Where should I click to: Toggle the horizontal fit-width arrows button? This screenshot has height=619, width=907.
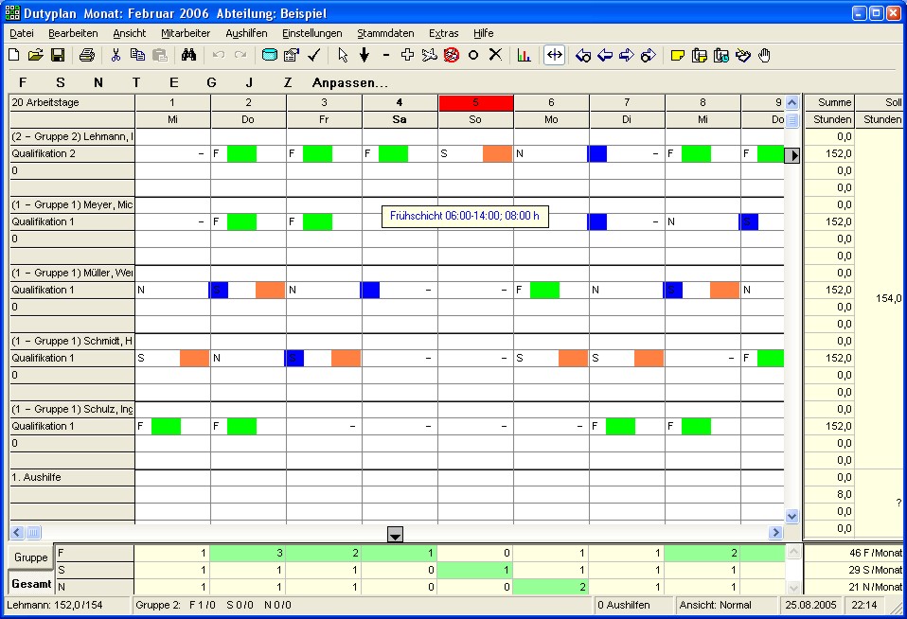pos(555,55)
